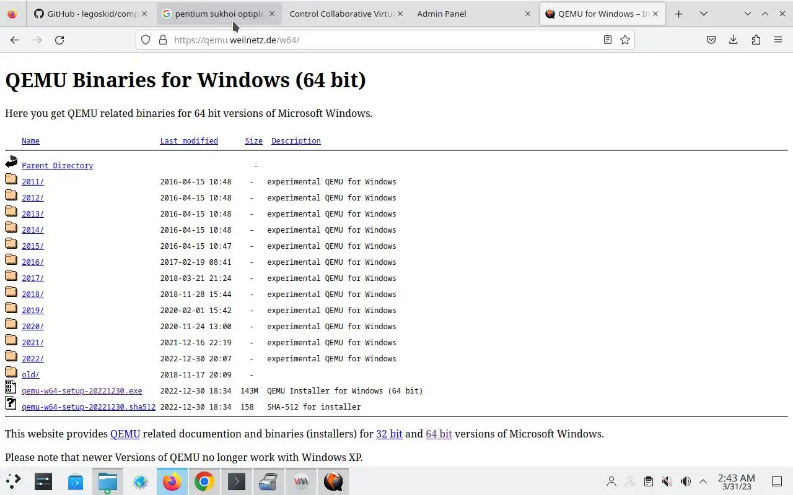Open the 2011/ folder link
793x495 pixels.
coord(33,182)
